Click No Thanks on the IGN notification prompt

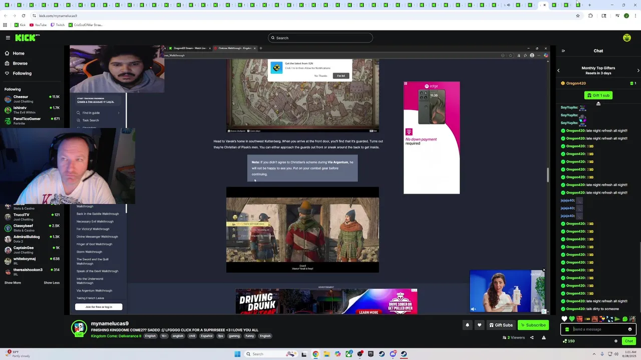point(320,76)
